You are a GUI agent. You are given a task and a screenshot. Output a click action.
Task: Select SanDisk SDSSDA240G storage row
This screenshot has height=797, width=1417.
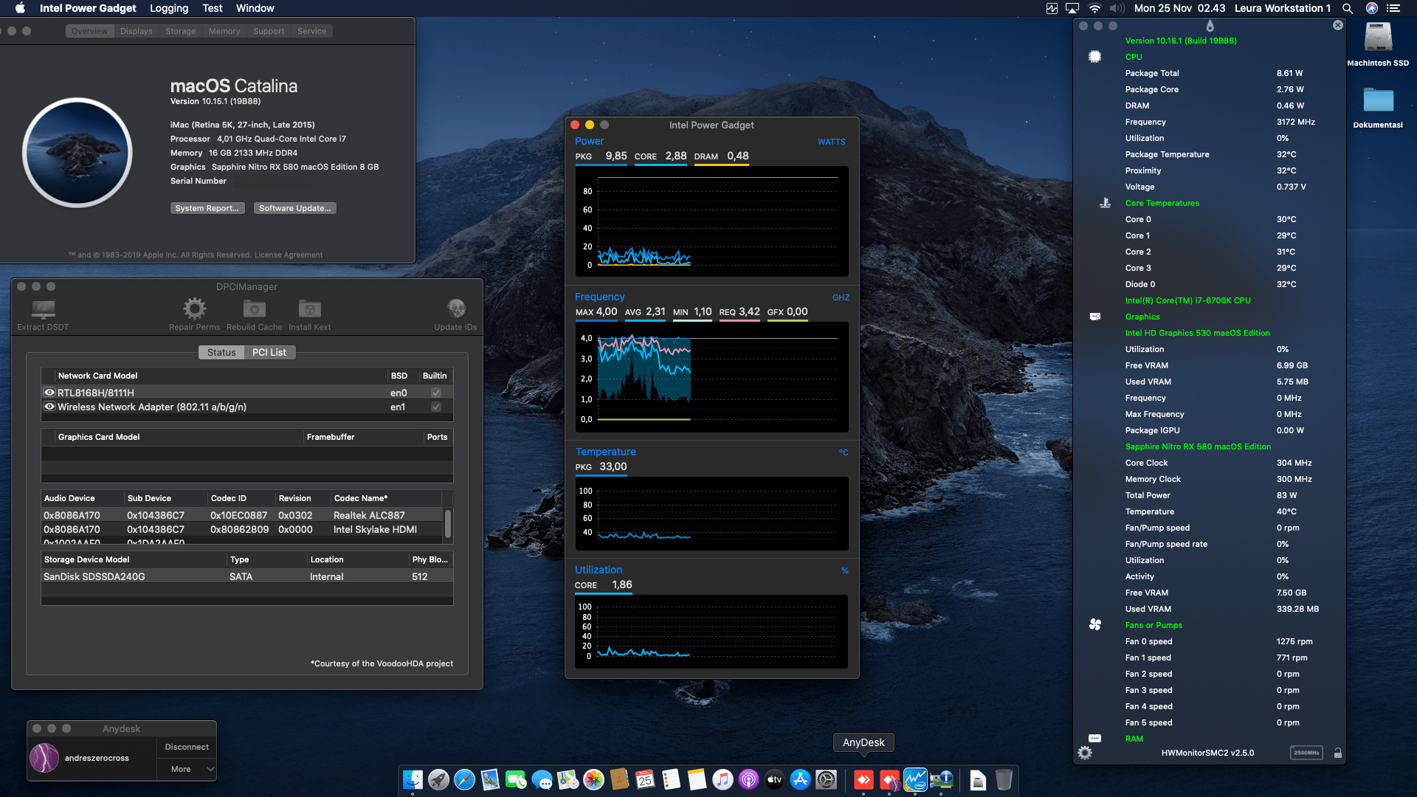247,576
